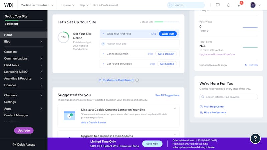Click the Customize Dashboard sliders icon
This screenshot has height=150, width=267.
coord(100,80)
